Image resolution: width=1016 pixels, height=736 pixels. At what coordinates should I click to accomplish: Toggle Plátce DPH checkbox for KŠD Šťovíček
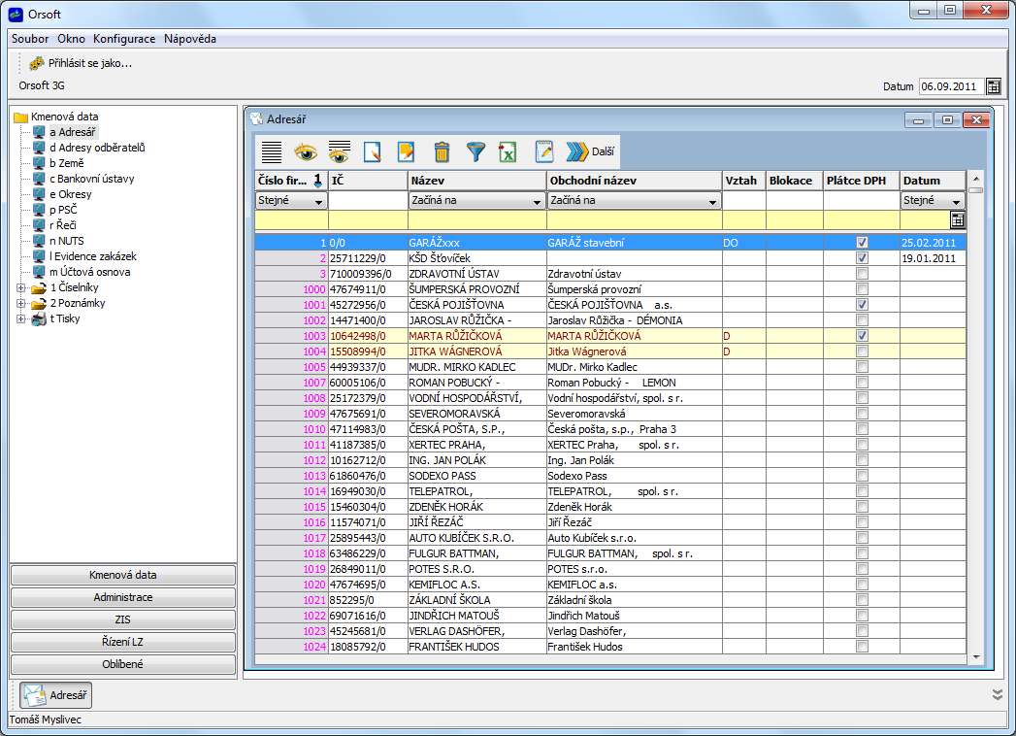(862, 258)
